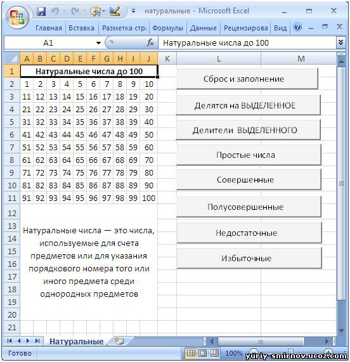Customize Quick Access Toolbar dropdown

[133, 11]
